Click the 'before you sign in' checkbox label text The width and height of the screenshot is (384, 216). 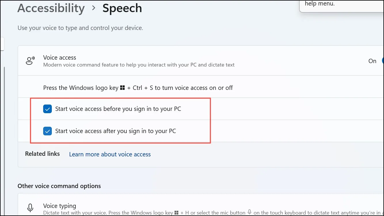118,109
